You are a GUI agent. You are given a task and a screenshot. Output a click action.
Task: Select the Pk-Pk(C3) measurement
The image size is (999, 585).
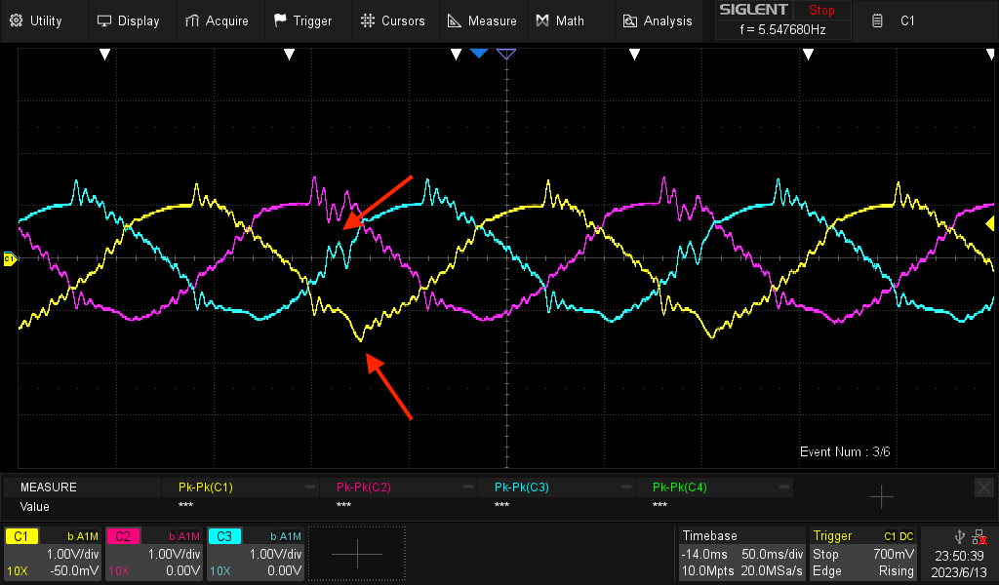point(522,487)
